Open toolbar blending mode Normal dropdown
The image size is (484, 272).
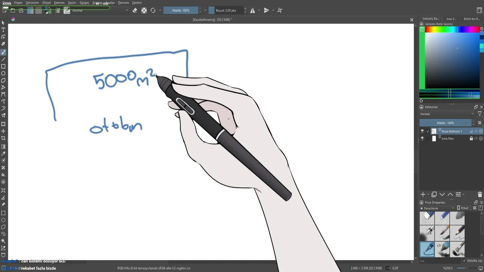click(100, 11)
